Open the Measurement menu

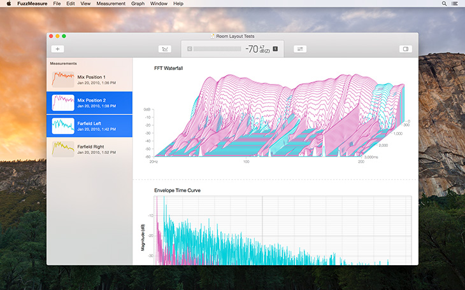pyautogui.click(x=111, y=4)
